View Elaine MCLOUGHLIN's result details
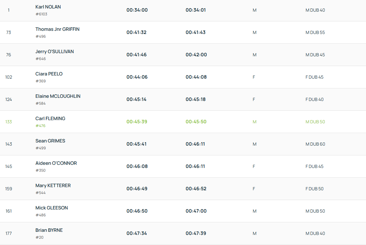366x245 pixels. pyautogui.click(x=58, y=96)
